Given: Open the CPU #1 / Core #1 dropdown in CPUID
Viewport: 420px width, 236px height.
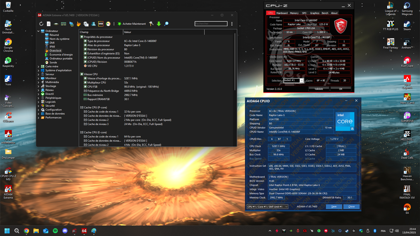Looking at the screenshot, I should tap(267, 206).
